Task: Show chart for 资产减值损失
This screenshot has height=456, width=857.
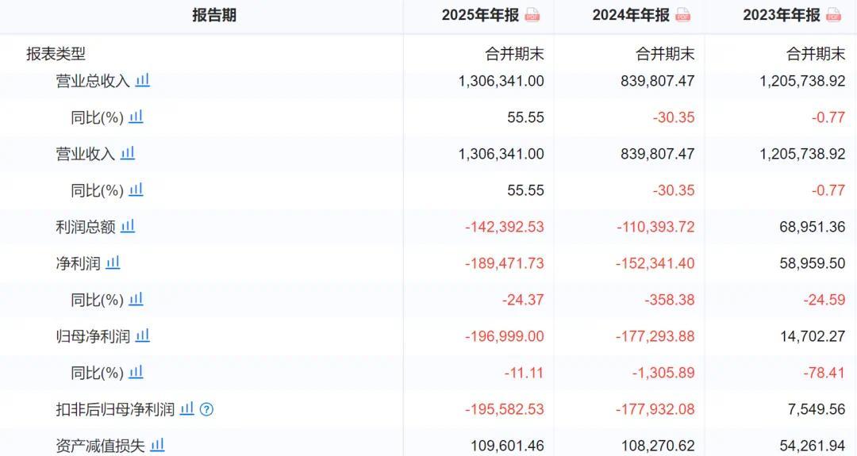Action: (x=157, y=445)
